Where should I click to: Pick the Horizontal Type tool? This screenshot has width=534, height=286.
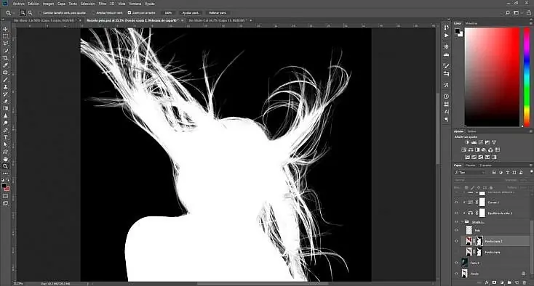pos(5,137)
